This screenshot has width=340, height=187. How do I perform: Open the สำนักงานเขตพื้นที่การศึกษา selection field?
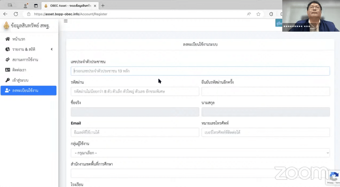click(x=200, y=173)
